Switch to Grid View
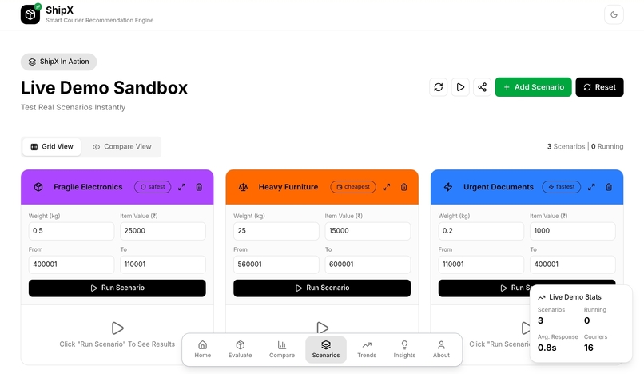644x374 pixels. 52,147
